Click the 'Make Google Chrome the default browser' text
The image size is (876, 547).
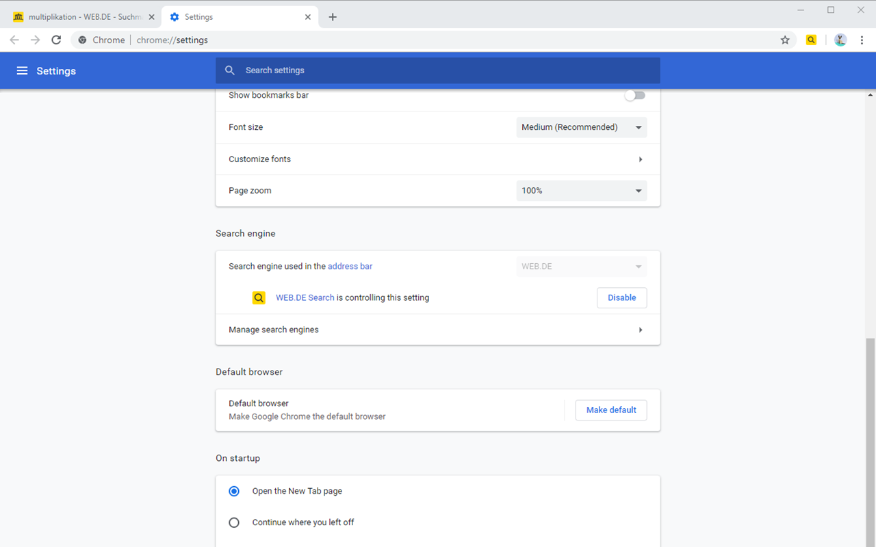(307, 416)
